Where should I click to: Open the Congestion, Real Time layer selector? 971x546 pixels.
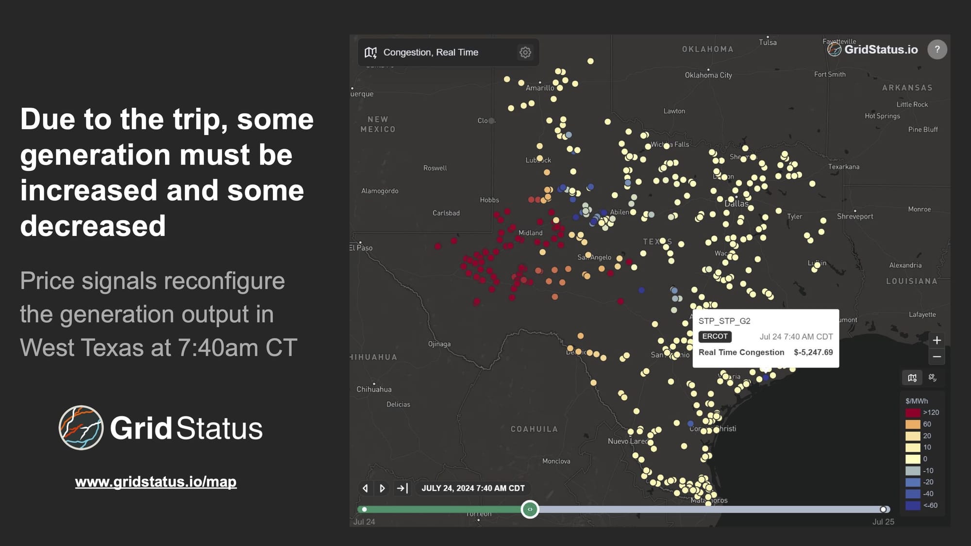click(x=431, y=52)
